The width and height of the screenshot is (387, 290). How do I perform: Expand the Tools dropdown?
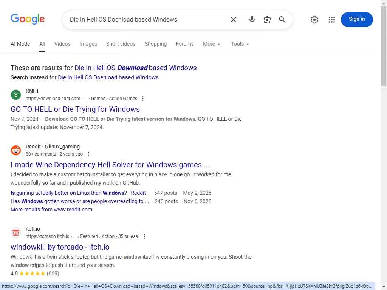coord(240,44)
